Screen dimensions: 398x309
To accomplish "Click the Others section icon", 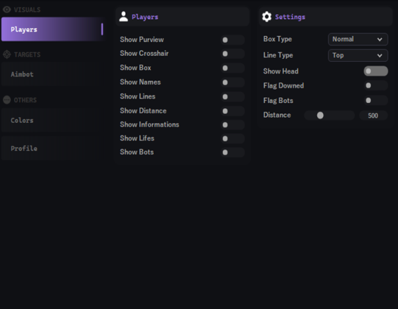I will click(7, 100).
